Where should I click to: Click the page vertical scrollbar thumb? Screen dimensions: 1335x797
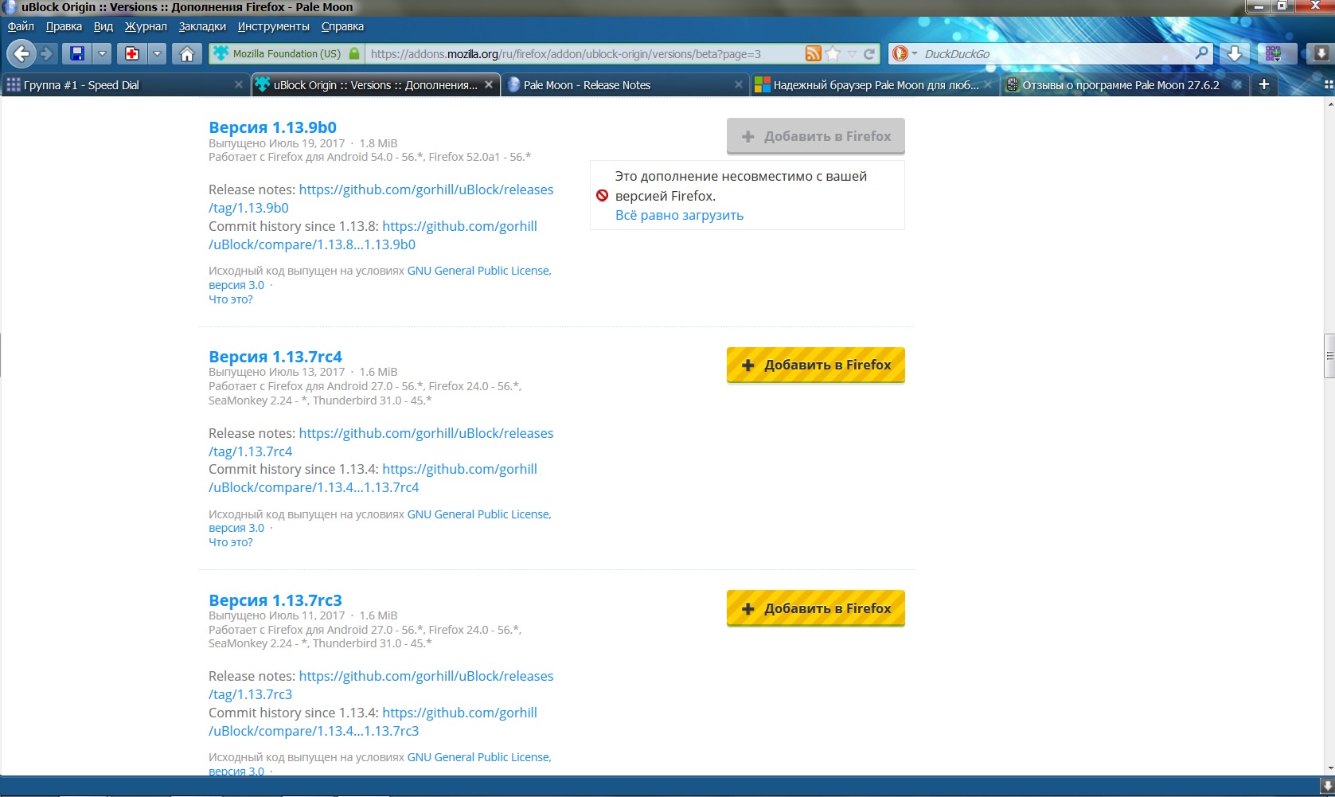1329,356
